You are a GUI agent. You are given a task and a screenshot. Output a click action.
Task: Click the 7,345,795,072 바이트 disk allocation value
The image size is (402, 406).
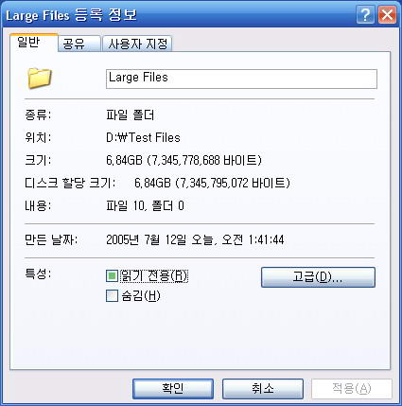pyautogui.click(x=233, y=183)
